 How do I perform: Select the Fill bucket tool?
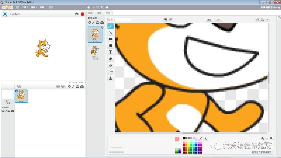coord(111,59)
